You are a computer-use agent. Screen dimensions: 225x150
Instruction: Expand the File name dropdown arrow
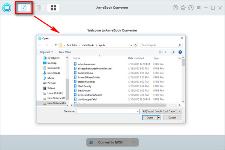point(138,111)
